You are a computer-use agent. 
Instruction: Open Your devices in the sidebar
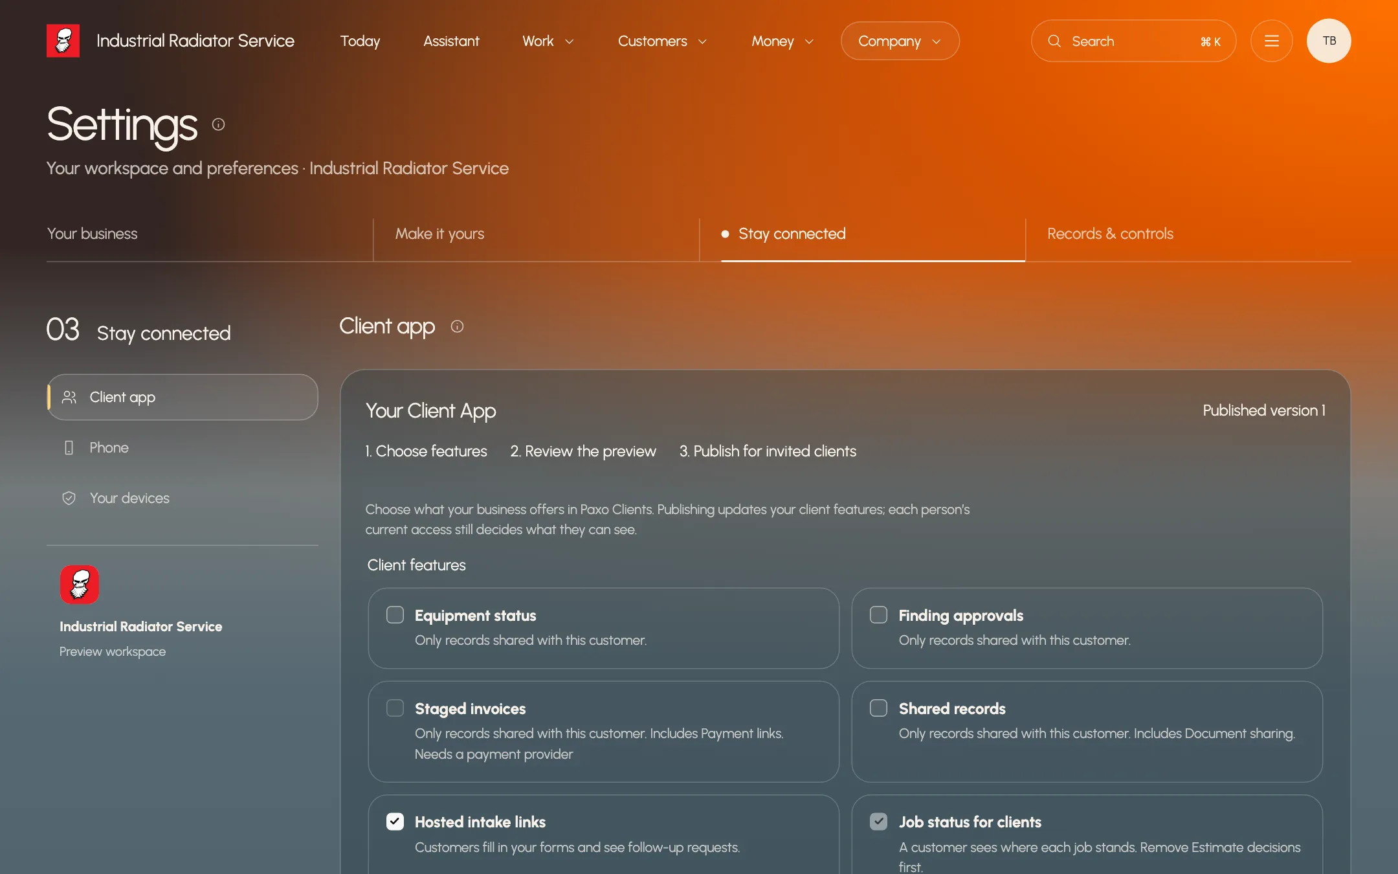(183, 499)
